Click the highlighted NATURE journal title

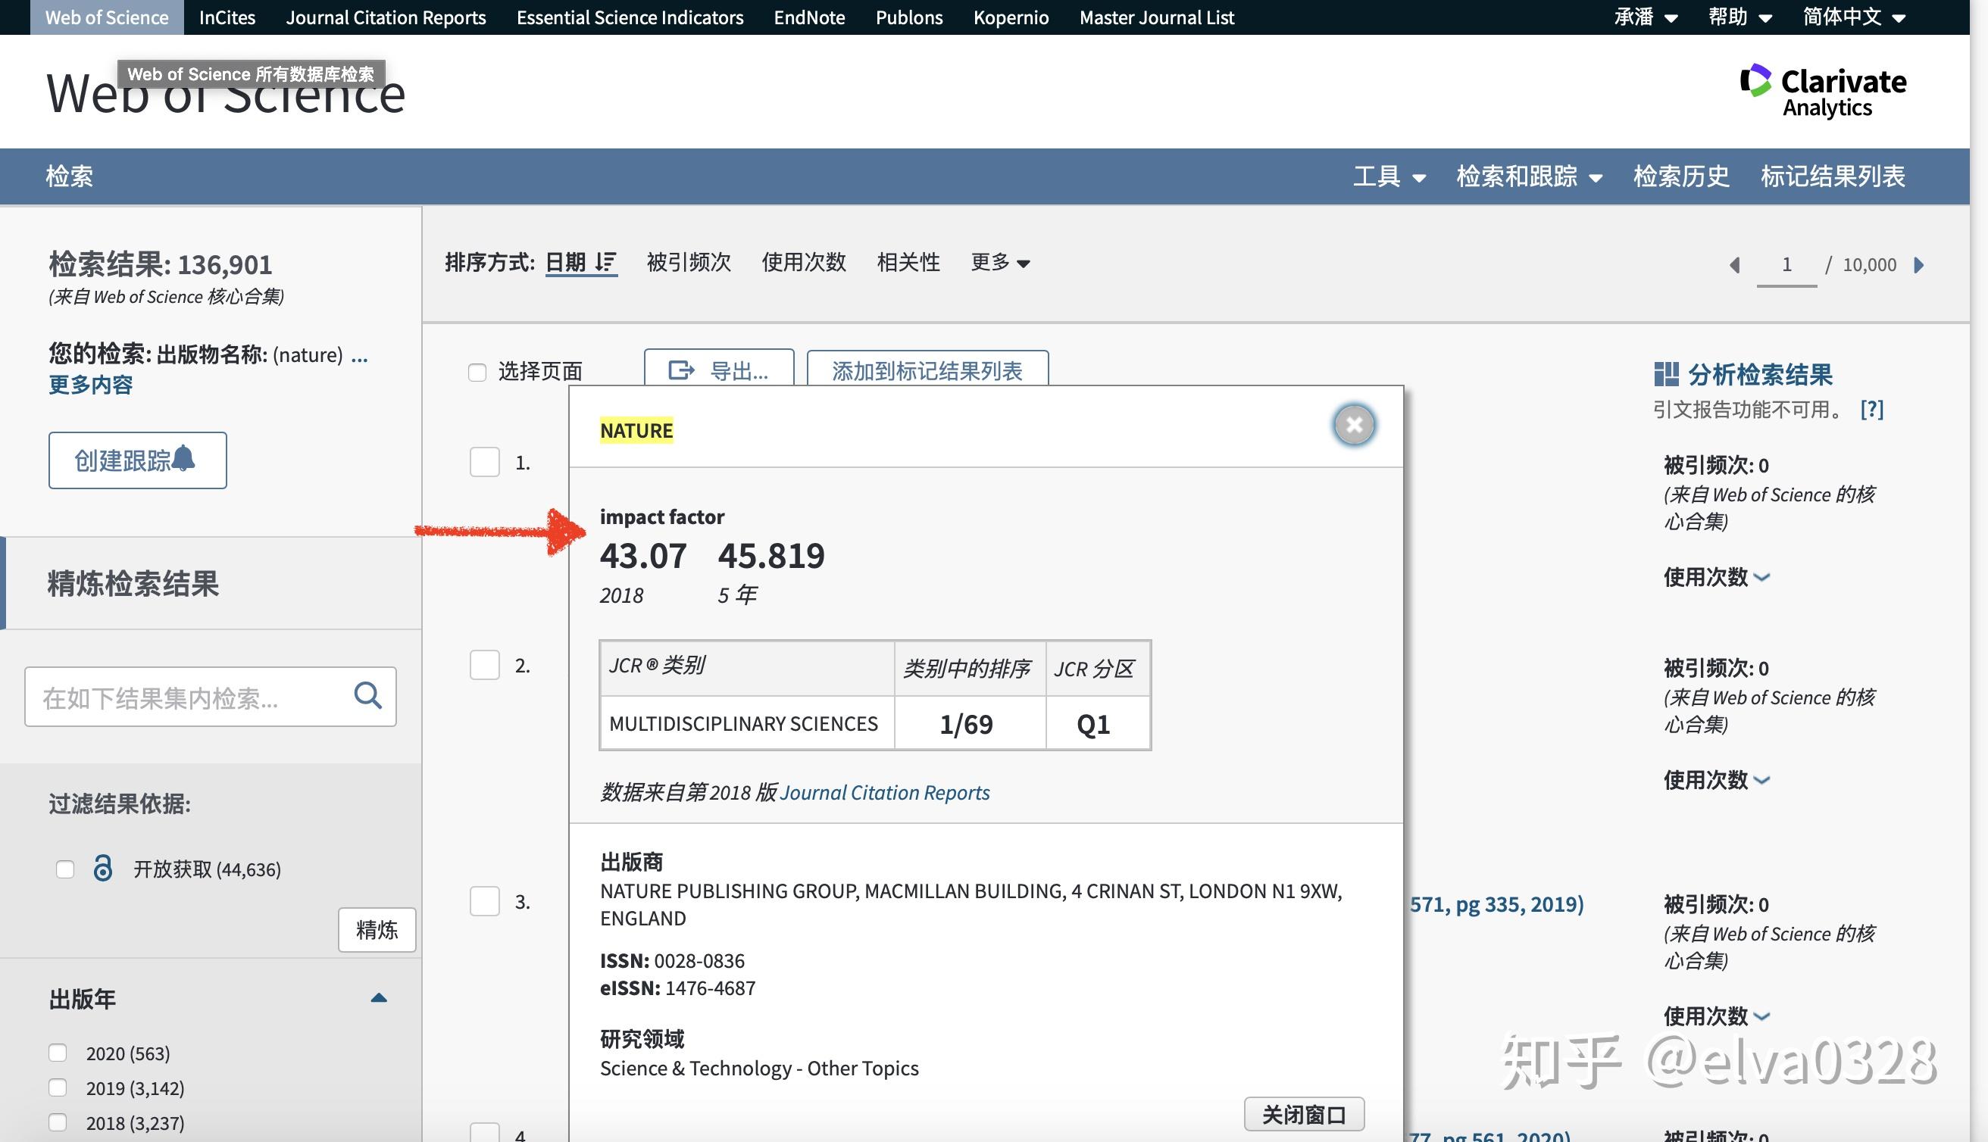[636, 430]
